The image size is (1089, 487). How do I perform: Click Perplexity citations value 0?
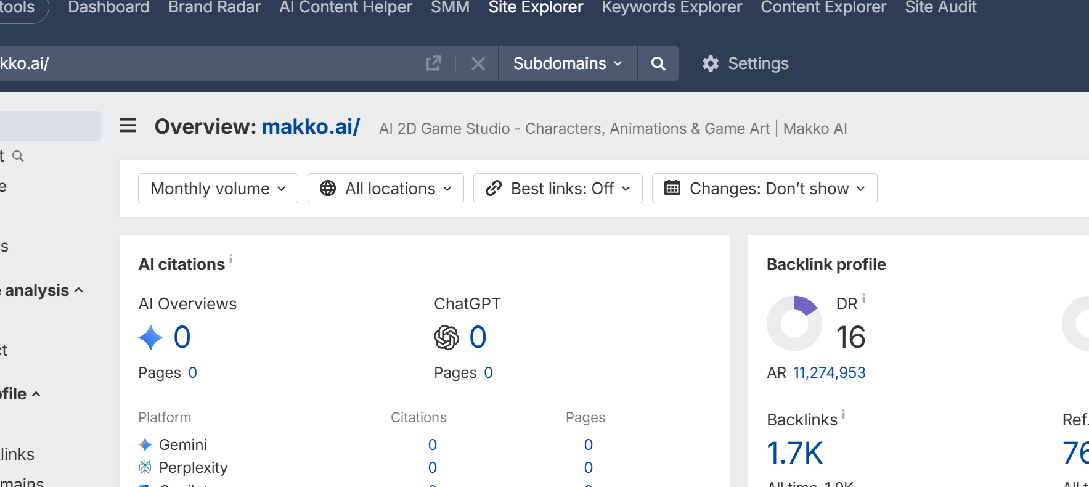(433, 467)
